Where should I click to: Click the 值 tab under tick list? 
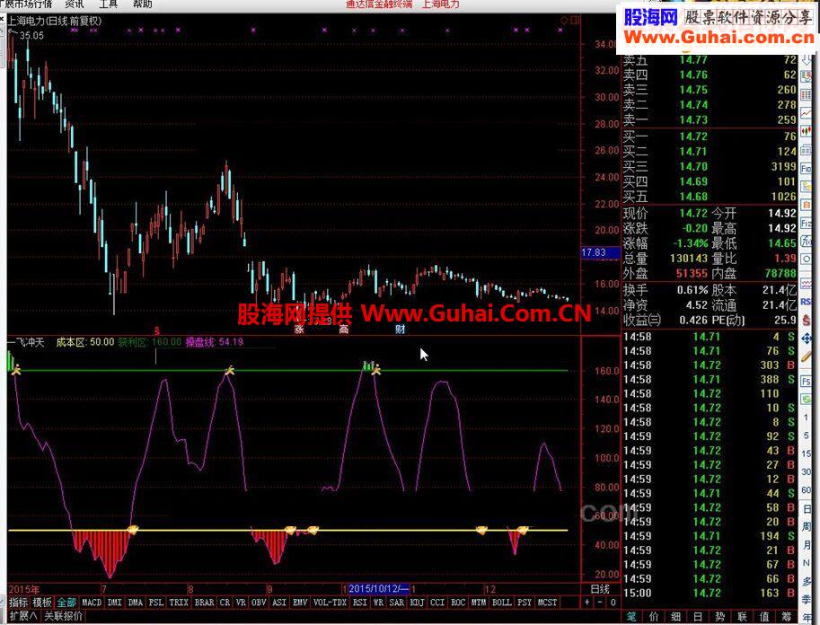764,617
